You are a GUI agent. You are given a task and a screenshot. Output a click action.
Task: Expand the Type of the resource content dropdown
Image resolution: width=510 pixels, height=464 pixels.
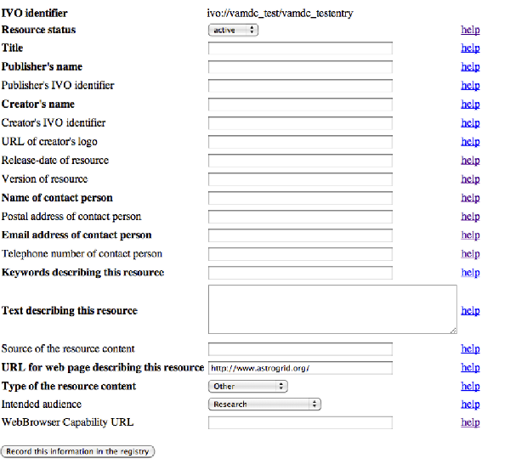tap(247, 386)
